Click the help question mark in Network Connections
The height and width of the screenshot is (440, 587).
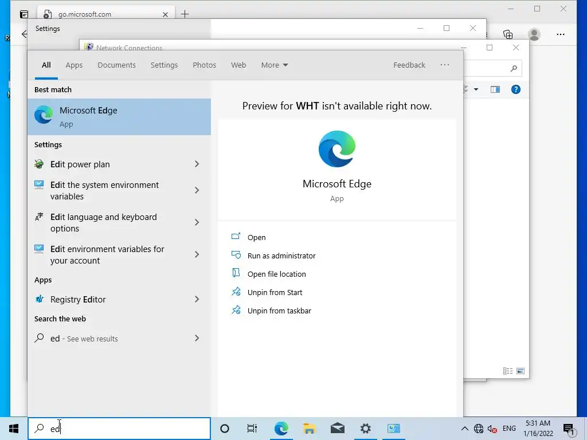tap(515, 89)
